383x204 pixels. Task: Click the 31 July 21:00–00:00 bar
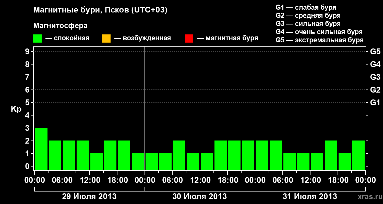click(358, 155)
